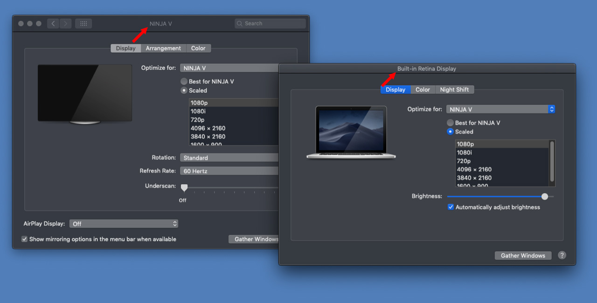597x303 pixels.
Task: Choose Scaled radio in Built-in Retina Display window
Action: click(x=450, y=131)
